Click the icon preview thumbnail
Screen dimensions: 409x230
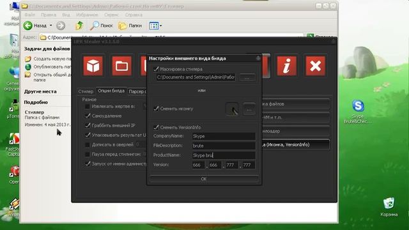[x=231, y=109]
